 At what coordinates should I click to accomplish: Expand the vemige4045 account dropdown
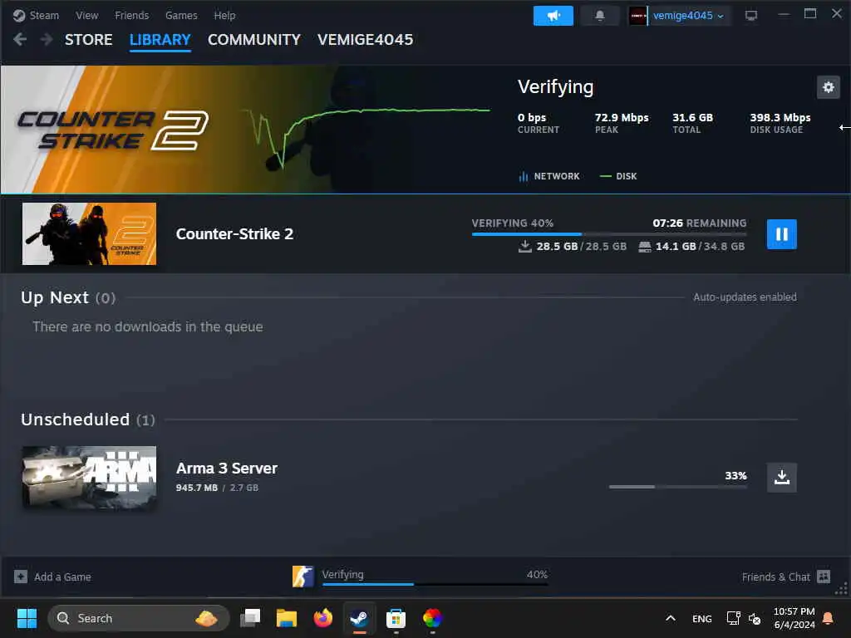[689, 16]
